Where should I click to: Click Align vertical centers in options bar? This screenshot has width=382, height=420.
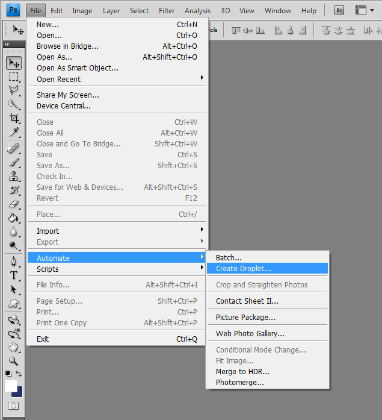[x=248, y=31]
